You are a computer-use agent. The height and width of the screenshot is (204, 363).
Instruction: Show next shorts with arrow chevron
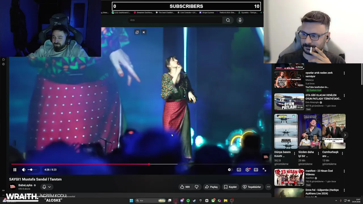point(345,135)
